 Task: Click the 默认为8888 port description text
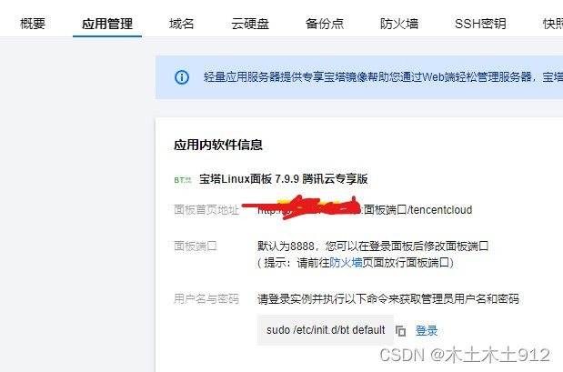[x=373, y=246]
